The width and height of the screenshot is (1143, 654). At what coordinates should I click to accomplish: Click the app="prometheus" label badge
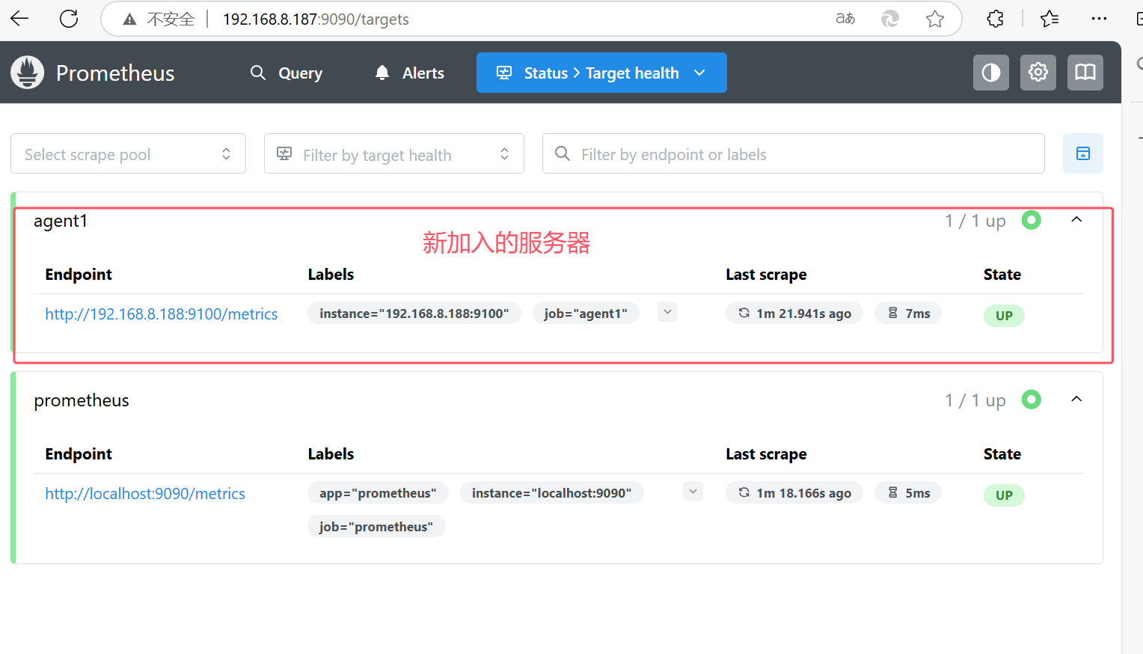pyautogui.click(x=378, y=493)
